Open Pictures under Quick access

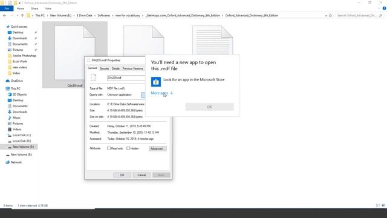pos(18,50)
